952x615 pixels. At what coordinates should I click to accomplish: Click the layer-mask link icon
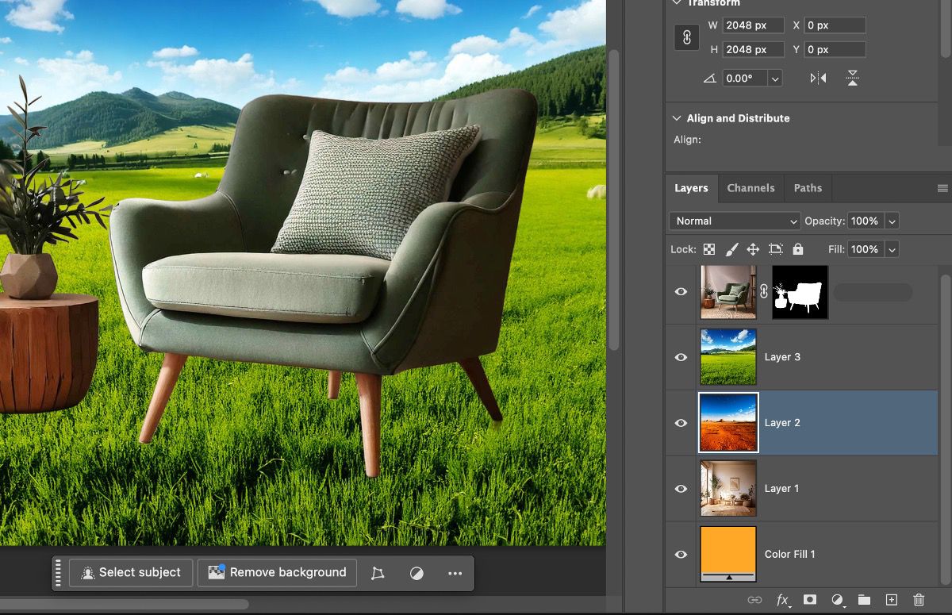pos(764,292)
